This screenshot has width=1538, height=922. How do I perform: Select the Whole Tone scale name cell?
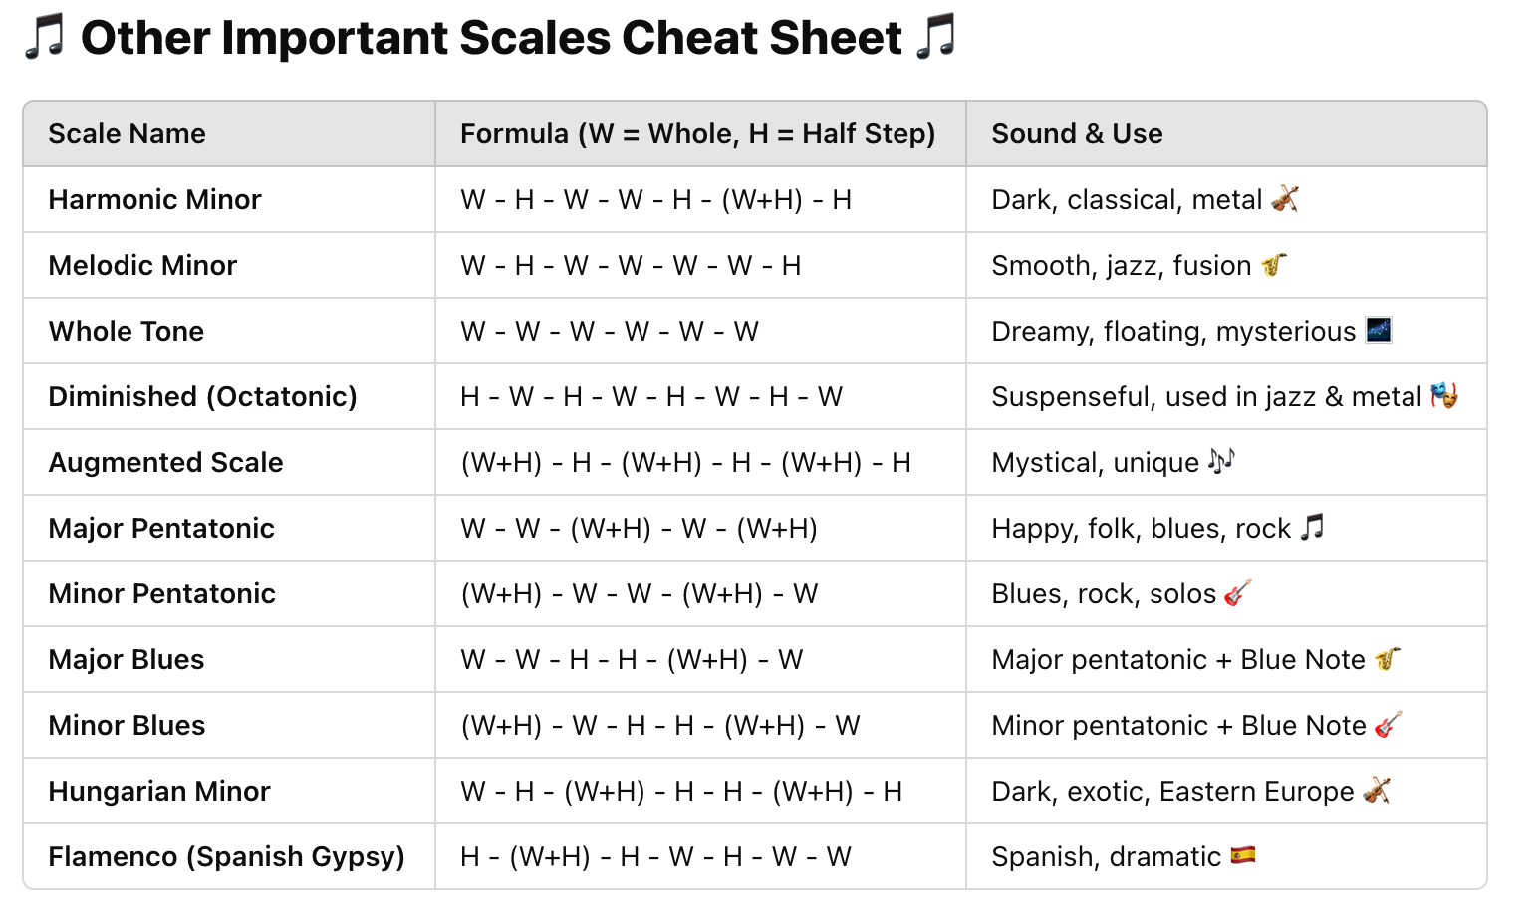pyautogui.click(x=229, y=331)
